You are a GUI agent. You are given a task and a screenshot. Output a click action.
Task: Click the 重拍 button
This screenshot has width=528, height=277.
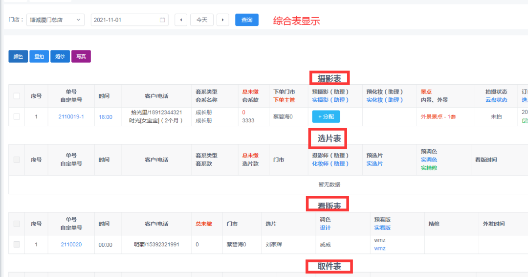point(39,56)
